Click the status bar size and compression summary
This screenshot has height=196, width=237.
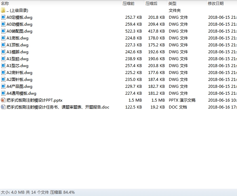click(x=38, y=192)
